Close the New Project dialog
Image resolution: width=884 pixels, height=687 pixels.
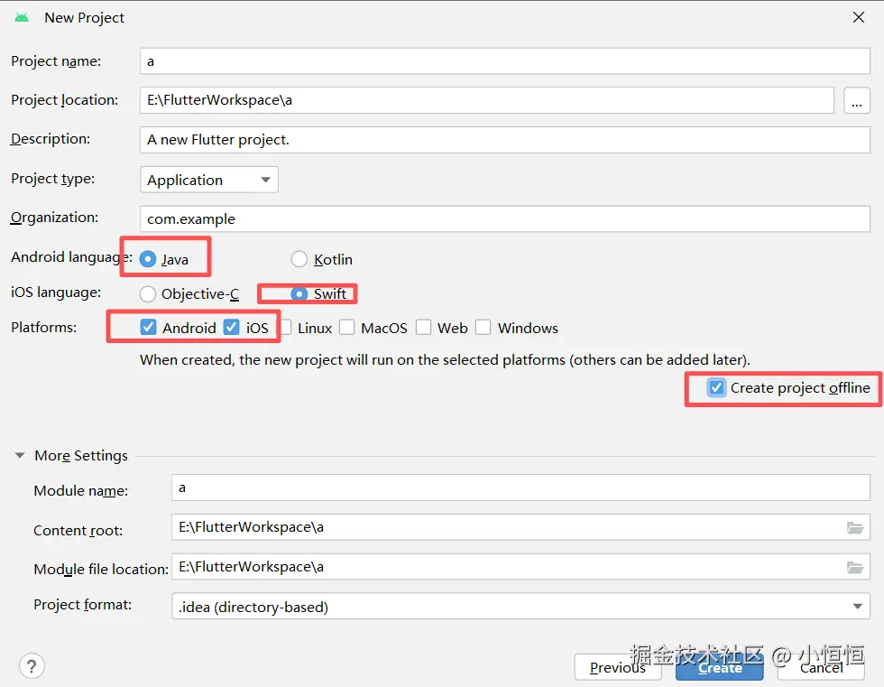(x=859, y=17)
